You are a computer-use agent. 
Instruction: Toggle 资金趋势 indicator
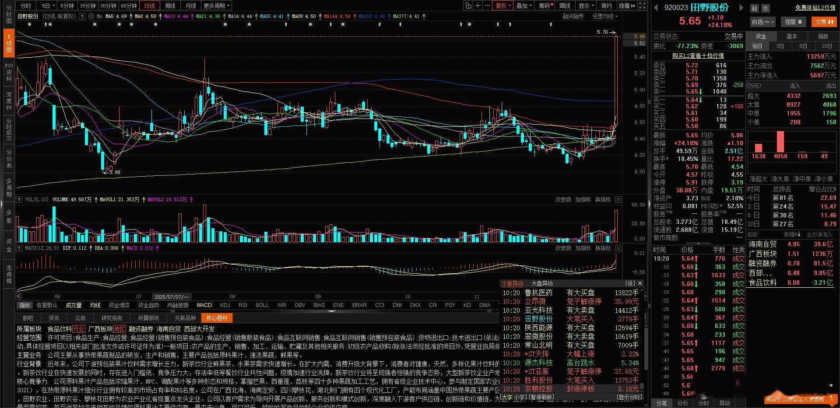point(148,305)
